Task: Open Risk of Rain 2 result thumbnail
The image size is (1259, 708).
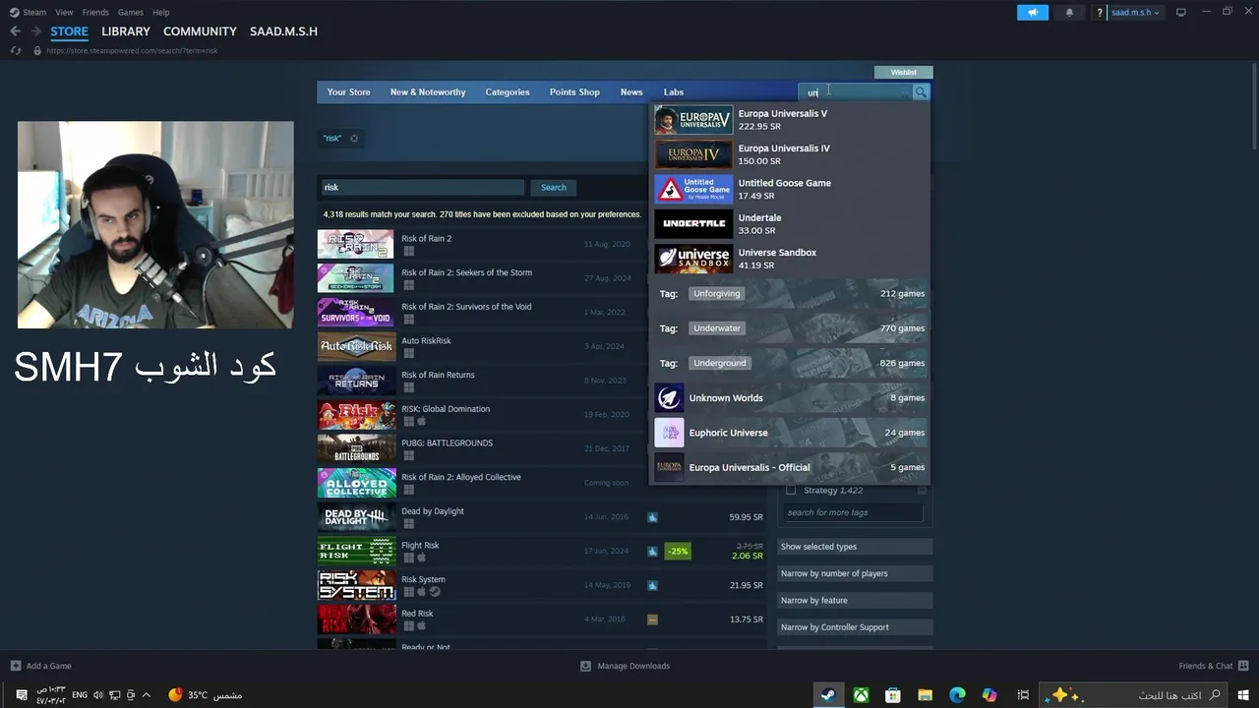Action: (355, 244)
